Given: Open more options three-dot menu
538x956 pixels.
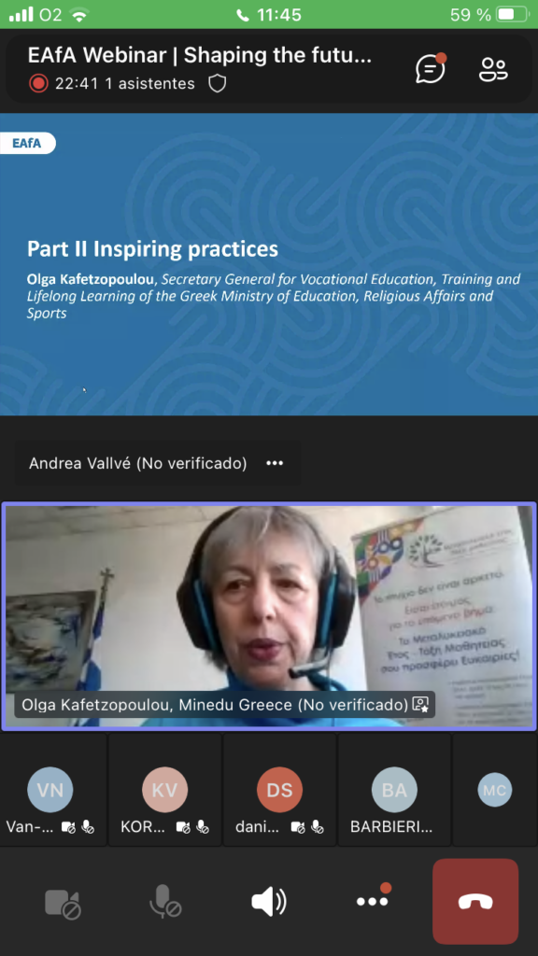Looking at the screenshot, I should tap(372, 901).
